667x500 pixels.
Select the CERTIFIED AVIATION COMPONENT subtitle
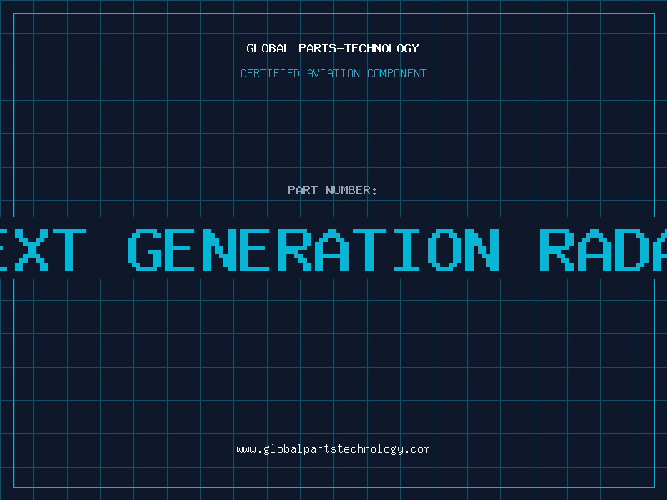point(333,73)
